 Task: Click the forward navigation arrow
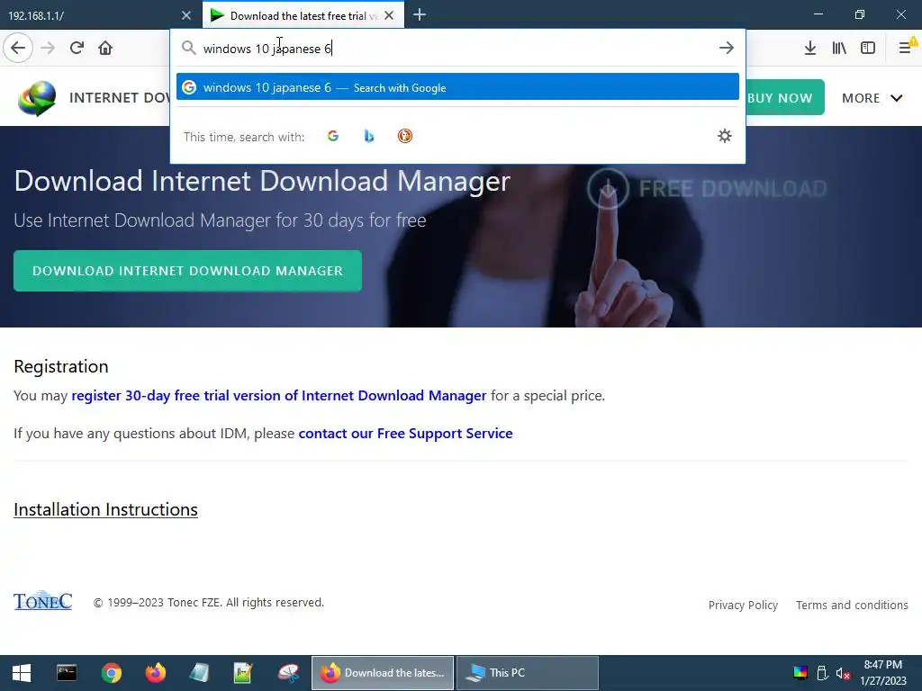click(x=48, y=48)
